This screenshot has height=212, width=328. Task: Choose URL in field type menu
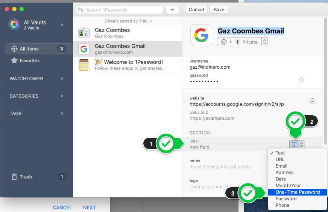coord(297,159)
